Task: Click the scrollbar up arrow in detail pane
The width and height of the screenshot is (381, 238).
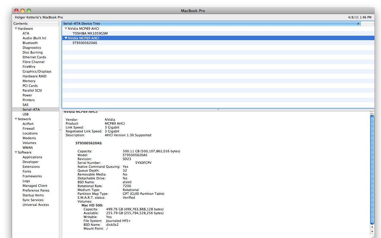Action: point(372,227)
